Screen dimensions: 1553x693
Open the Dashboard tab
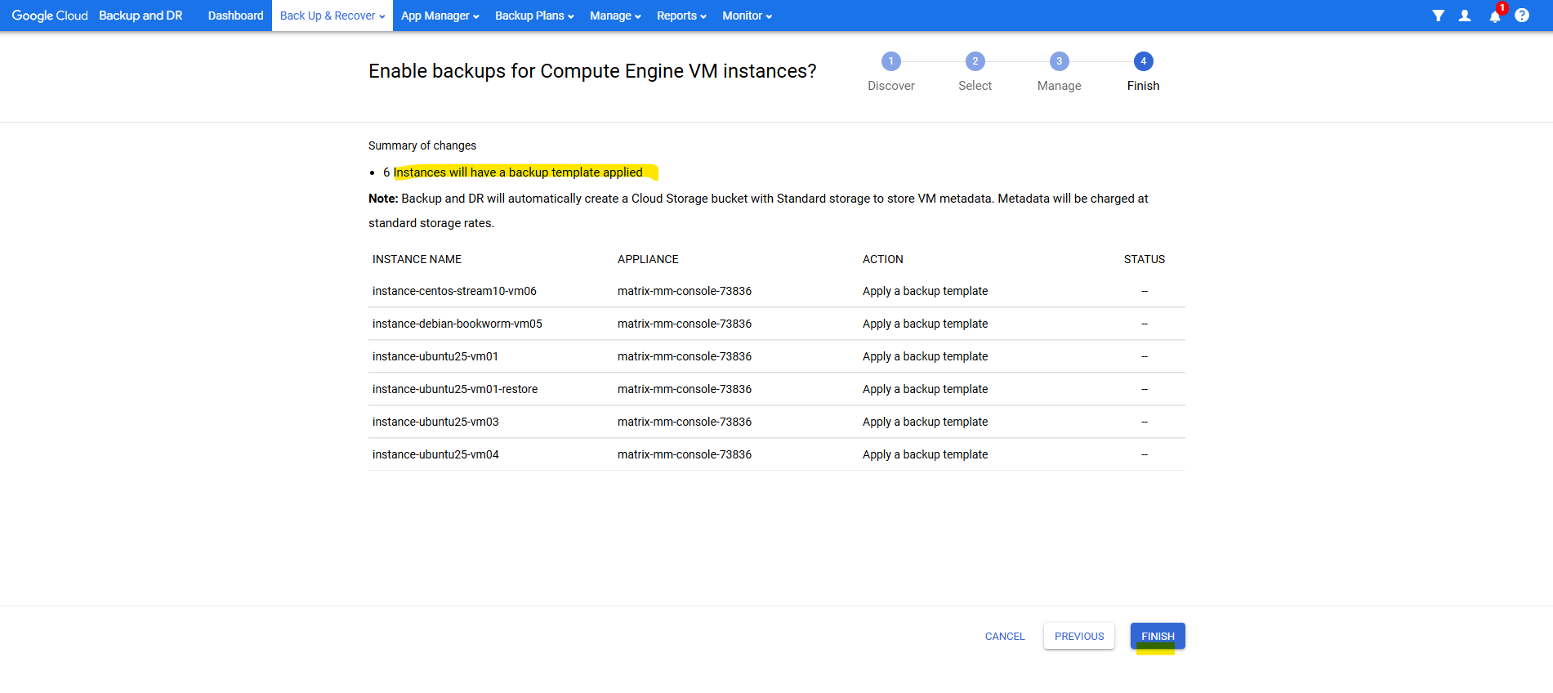pyautogui.click(x=235, y=16)
